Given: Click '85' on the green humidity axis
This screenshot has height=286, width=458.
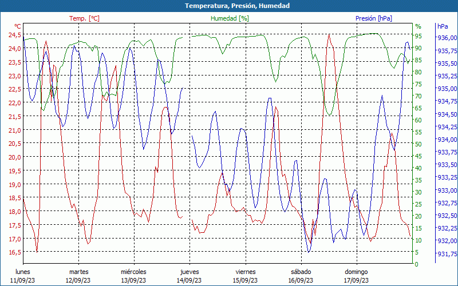Looking at the screenshot, I should coord(418,60).
